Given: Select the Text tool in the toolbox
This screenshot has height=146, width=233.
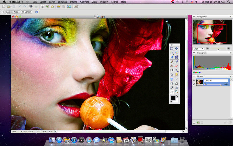Looking at the screenshot, I should (x=172, y=79).
